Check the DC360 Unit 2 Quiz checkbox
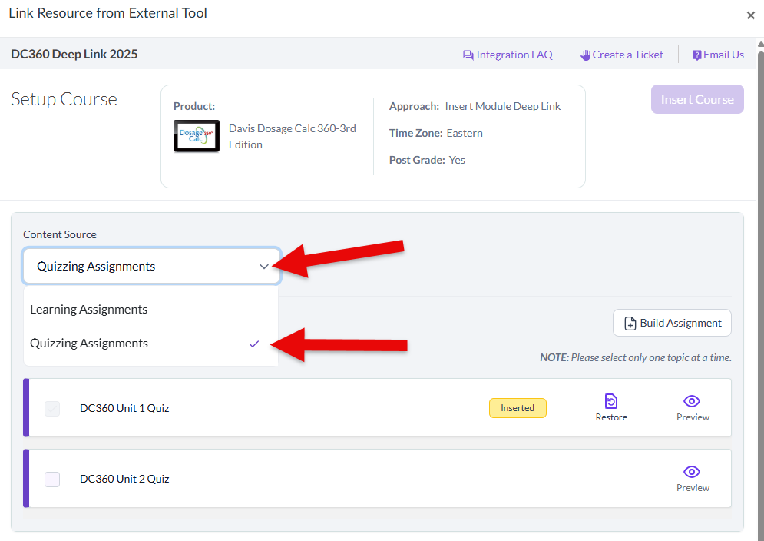The height and width of the screenshot is (541, 764). point(52,480)
